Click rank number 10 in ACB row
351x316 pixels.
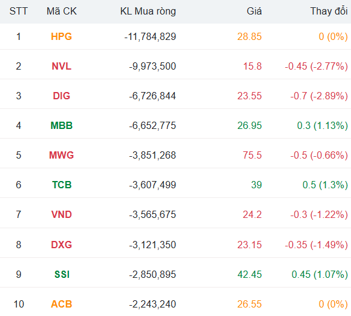point(19,304)
